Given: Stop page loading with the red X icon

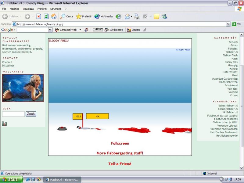Looking at the screenshot, I should (39, 16).
